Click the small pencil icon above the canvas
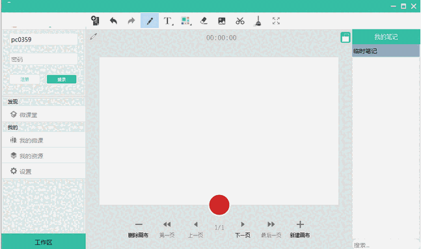 point(94,36)
